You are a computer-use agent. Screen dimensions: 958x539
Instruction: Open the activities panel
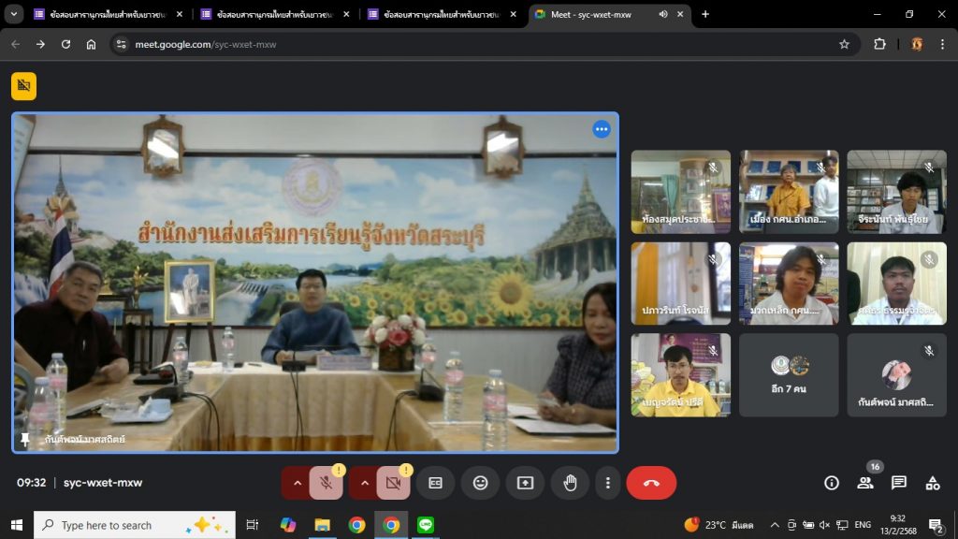click(x=932, y=483)
